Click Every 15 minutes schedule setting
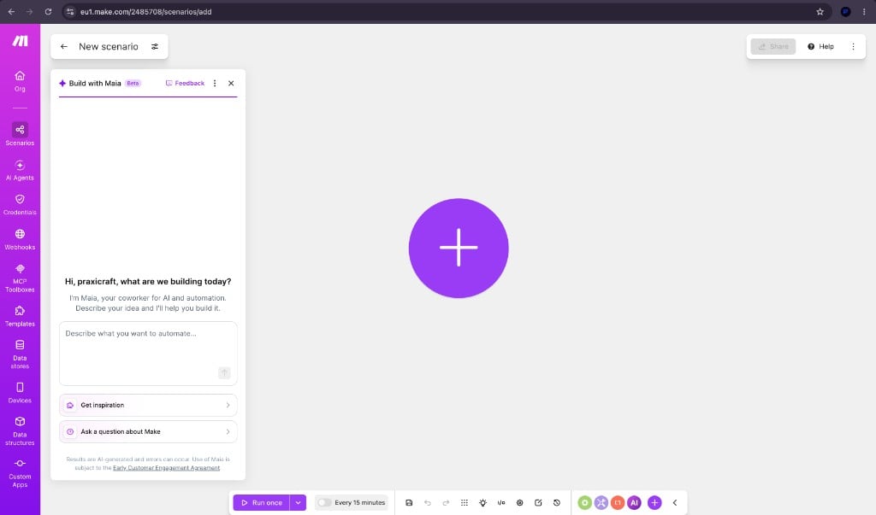This screenshot has height=515, width=876. tap(360, 502)
